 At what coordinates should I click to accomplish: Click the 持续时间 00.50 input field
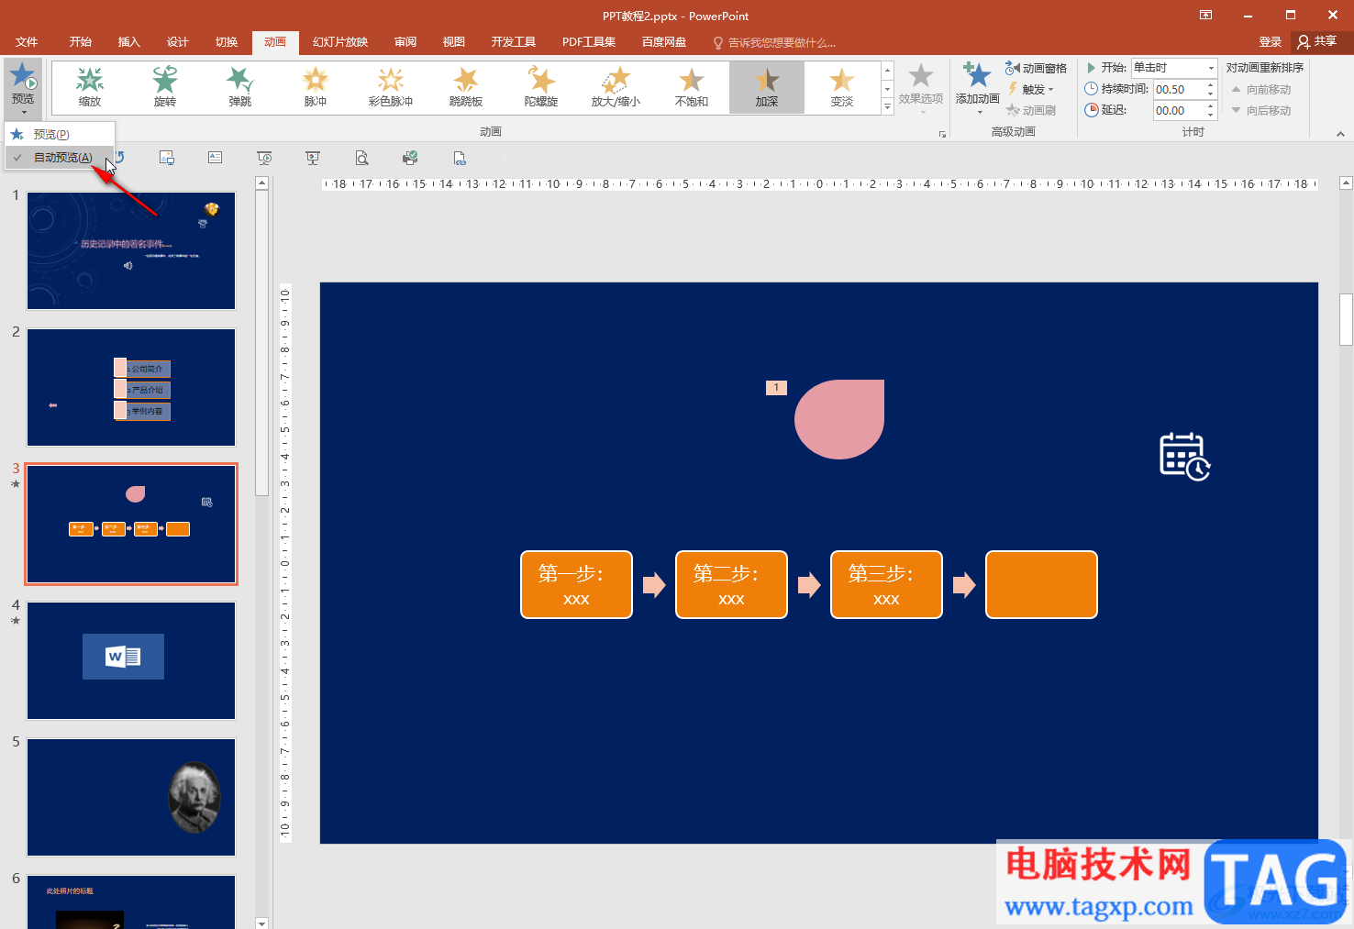(1179, 89)
